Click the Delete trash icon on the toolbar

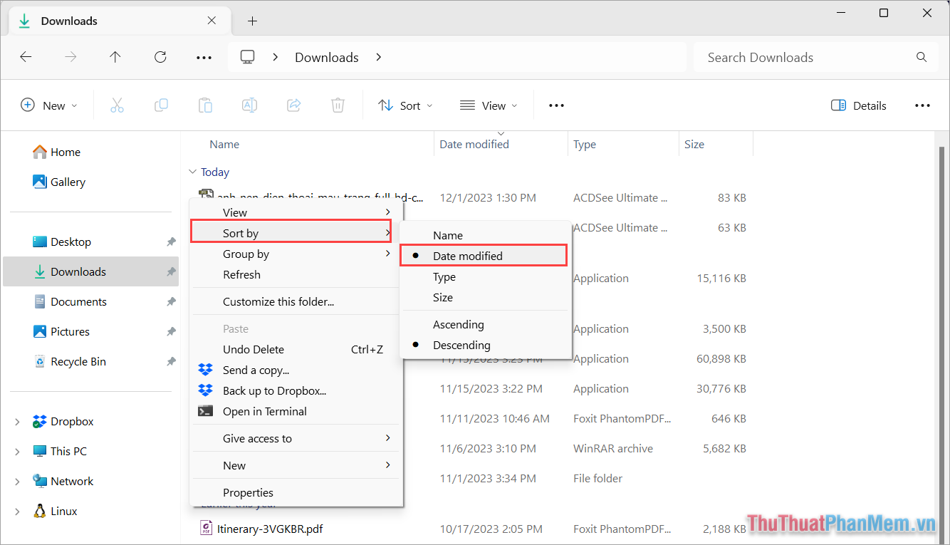coord(338,105)
